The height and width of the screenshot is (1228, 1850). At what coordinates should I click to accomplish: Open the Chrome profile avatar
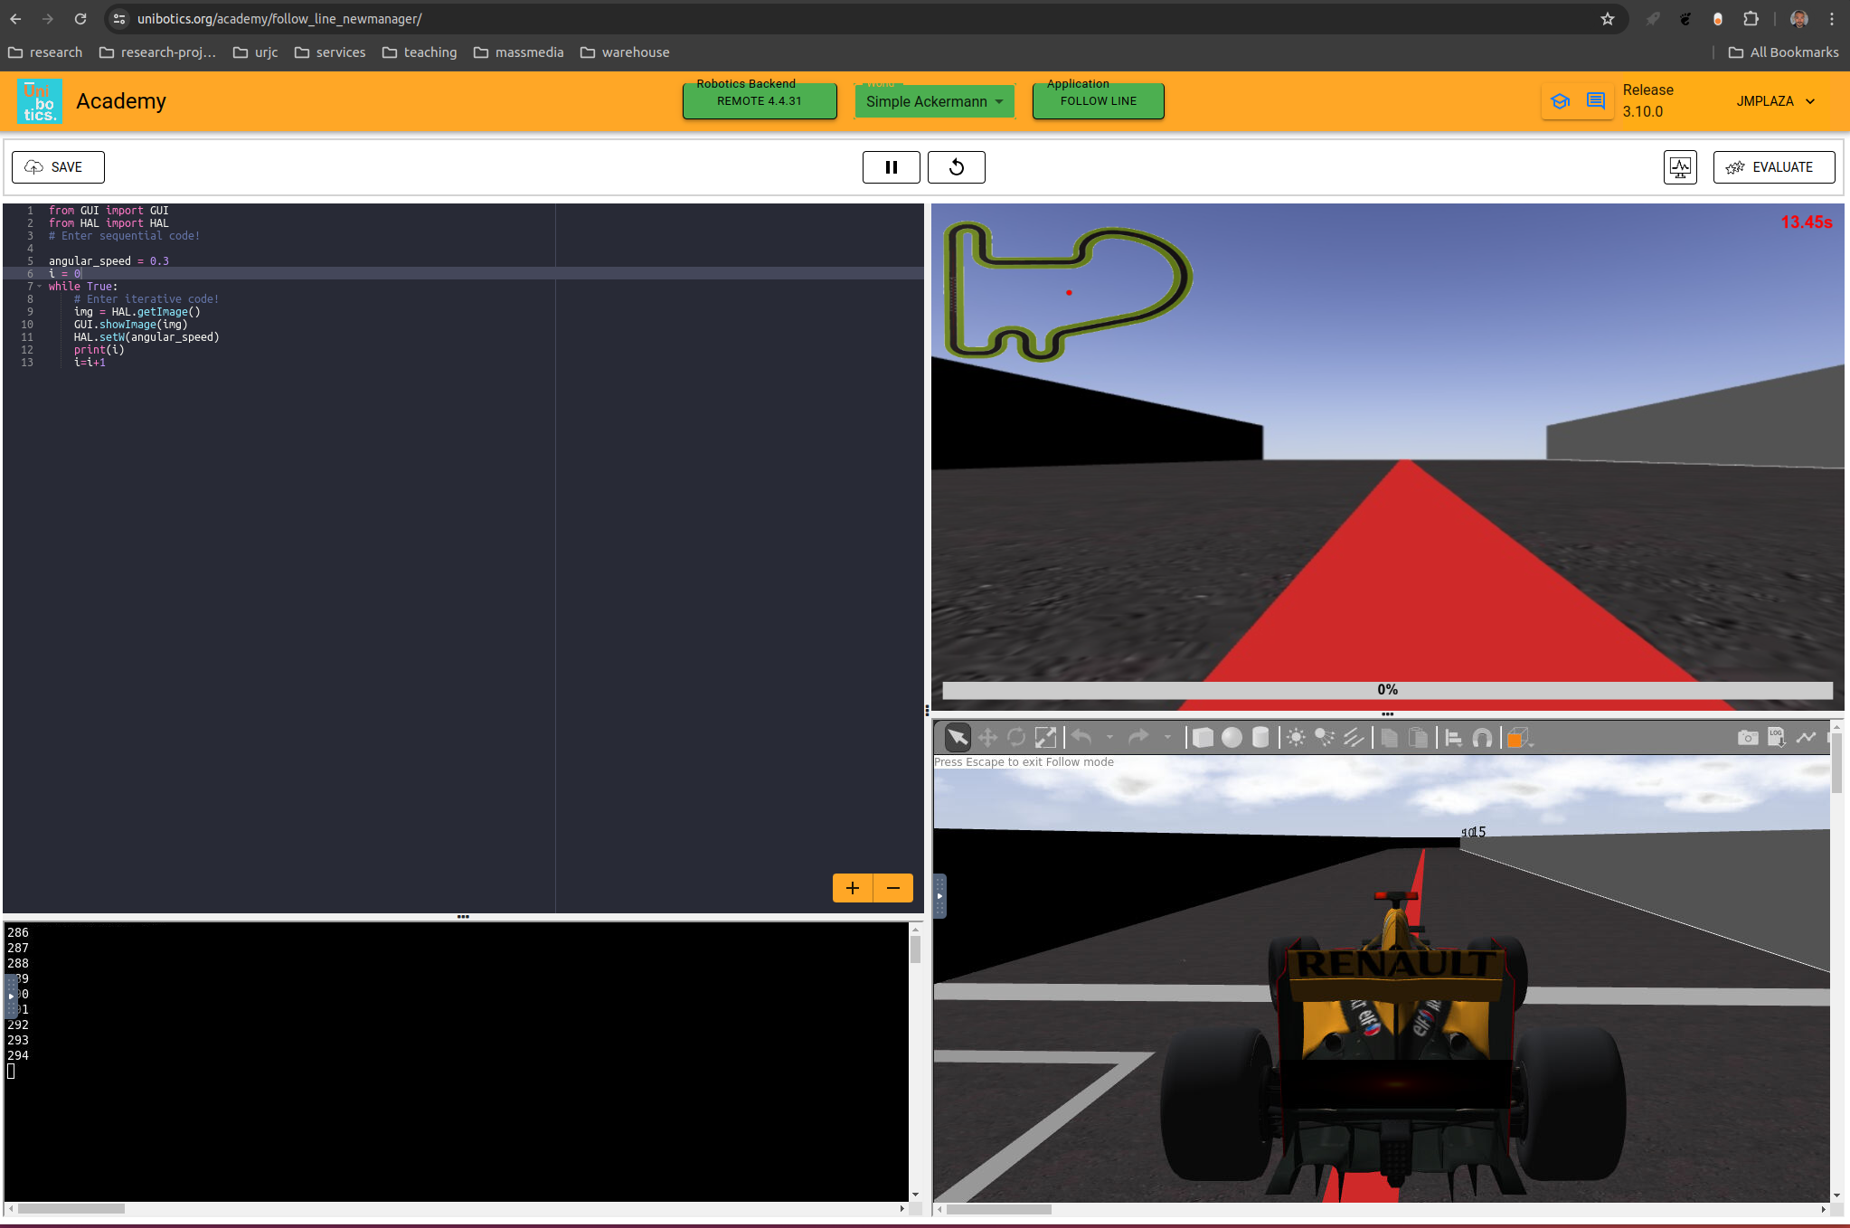pos(1798,19)
